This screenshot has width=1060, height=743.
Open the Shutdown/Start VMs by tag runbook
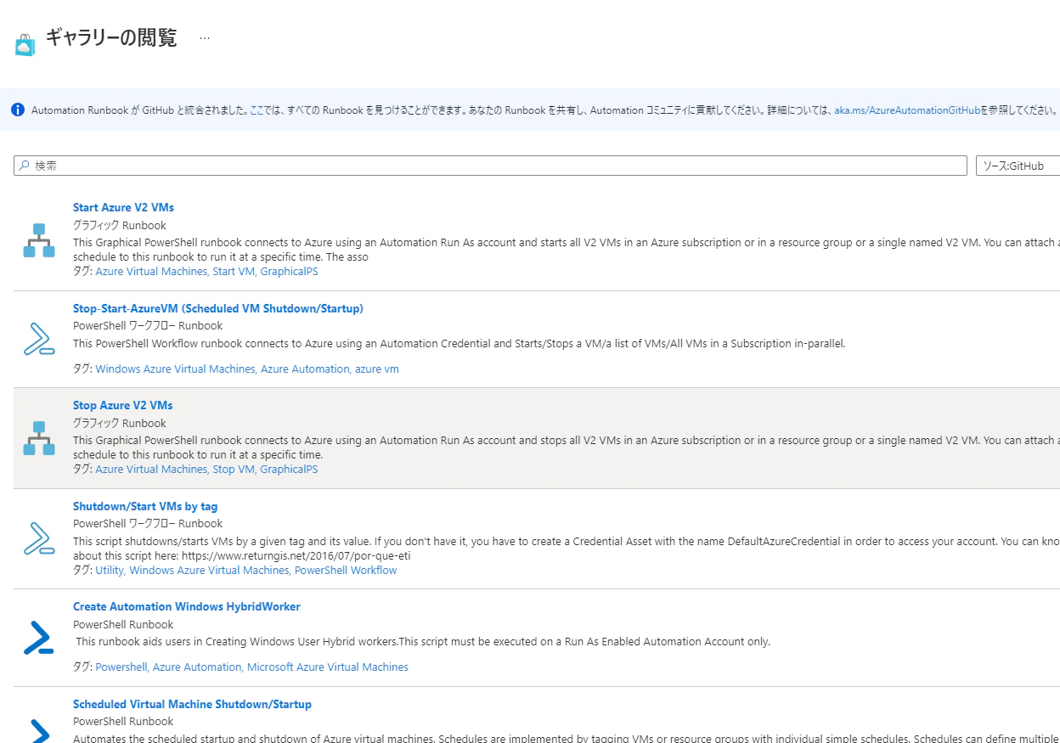[x=145, y=506]
